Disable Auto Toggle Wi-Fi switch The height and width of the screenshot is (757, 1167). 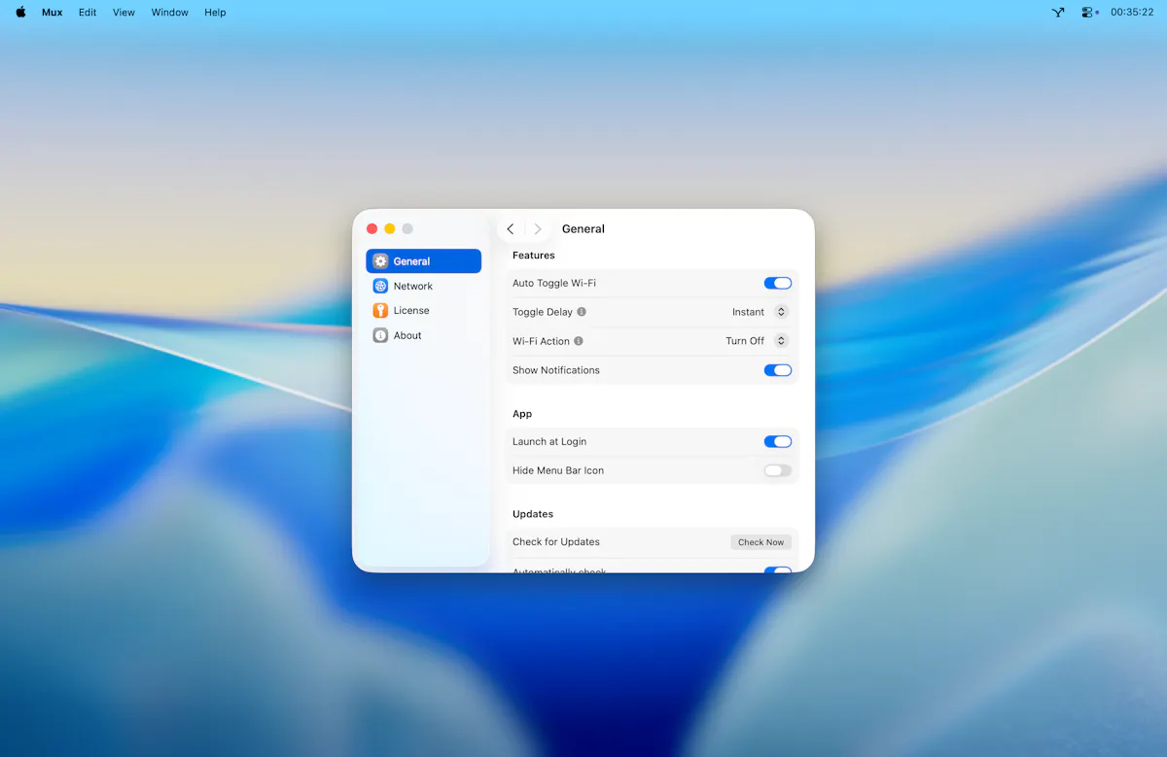pos(778,283)
